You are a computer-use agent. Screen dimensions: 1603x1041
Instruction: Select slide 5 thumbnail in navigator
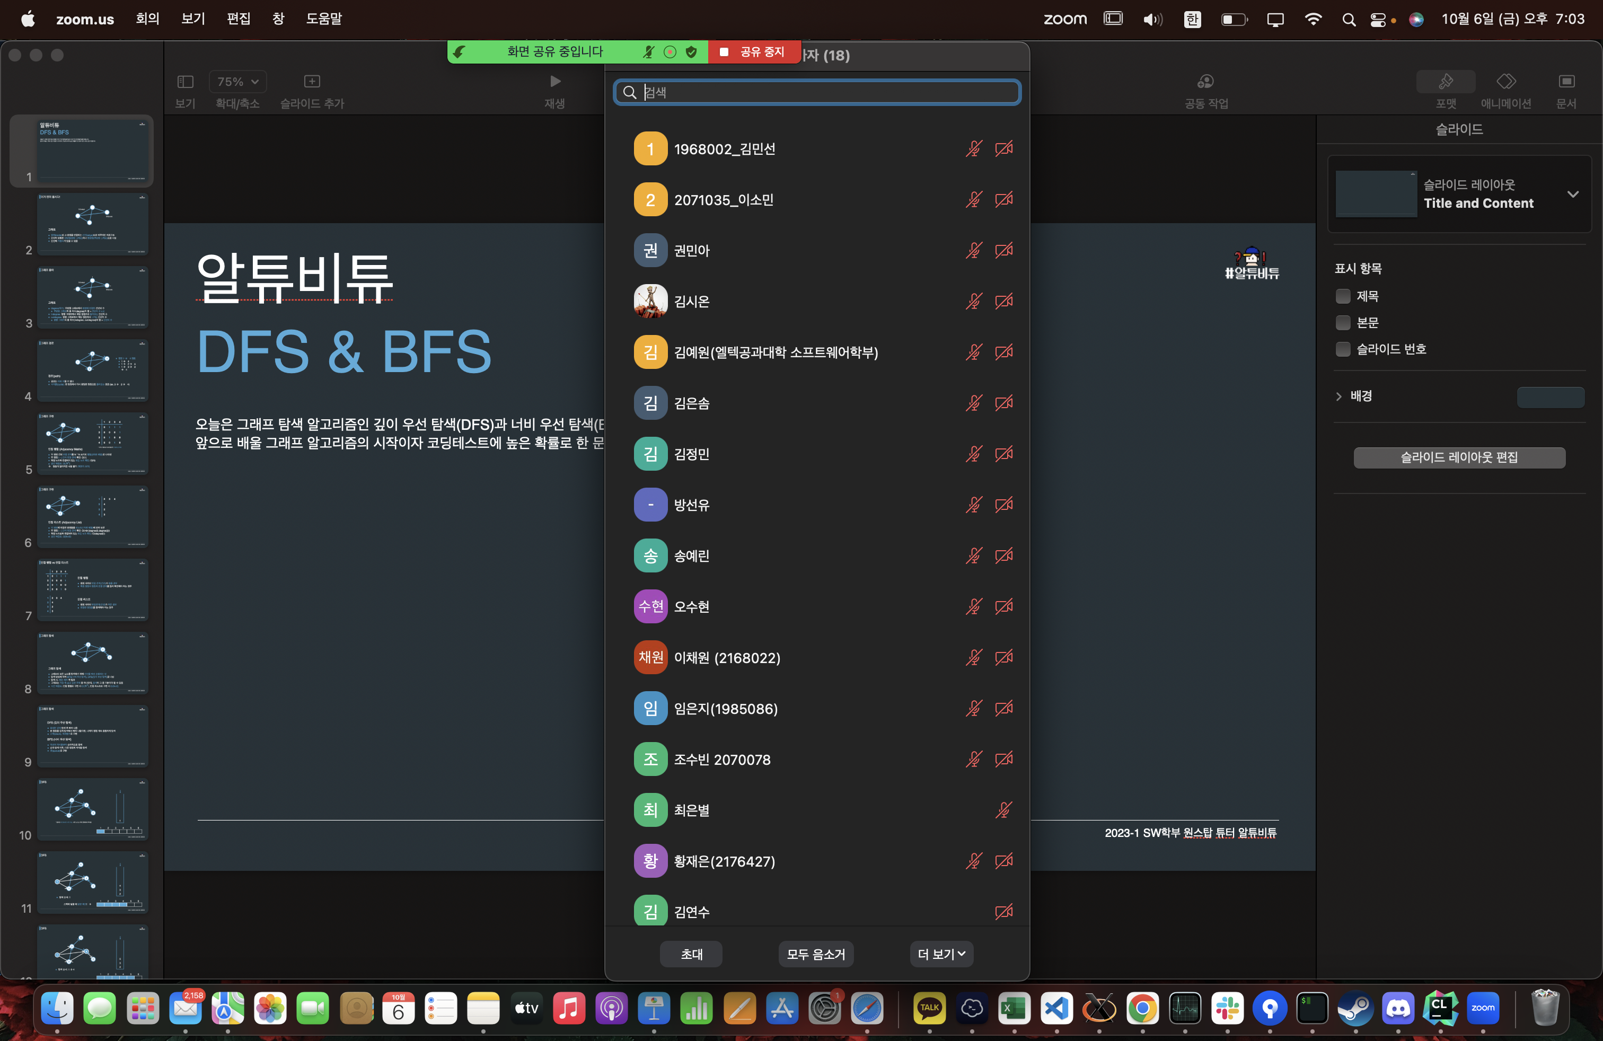pyautogui.click(x=92, y=444)
